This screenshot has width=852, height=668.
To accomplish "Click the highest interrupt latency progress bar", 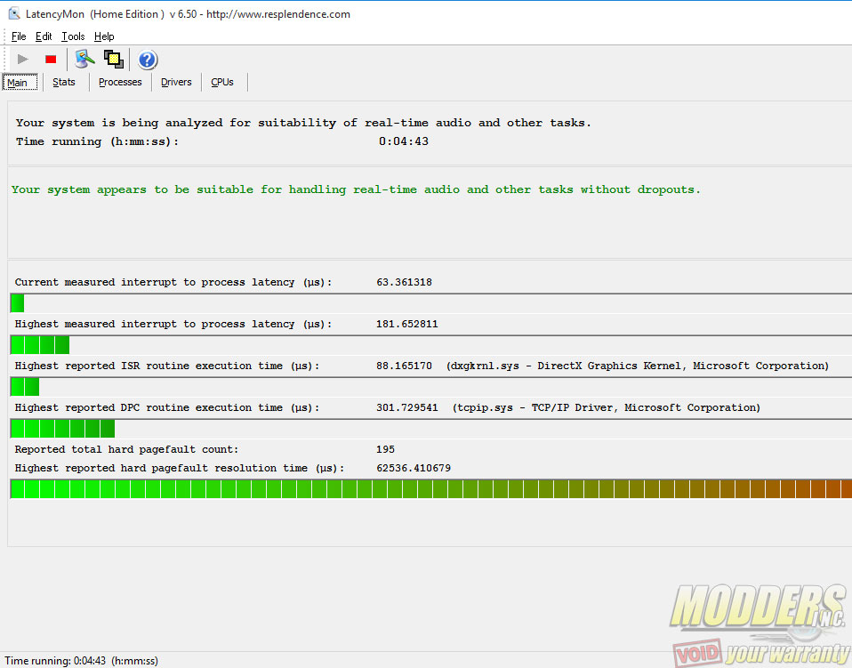I will point(430,344).
